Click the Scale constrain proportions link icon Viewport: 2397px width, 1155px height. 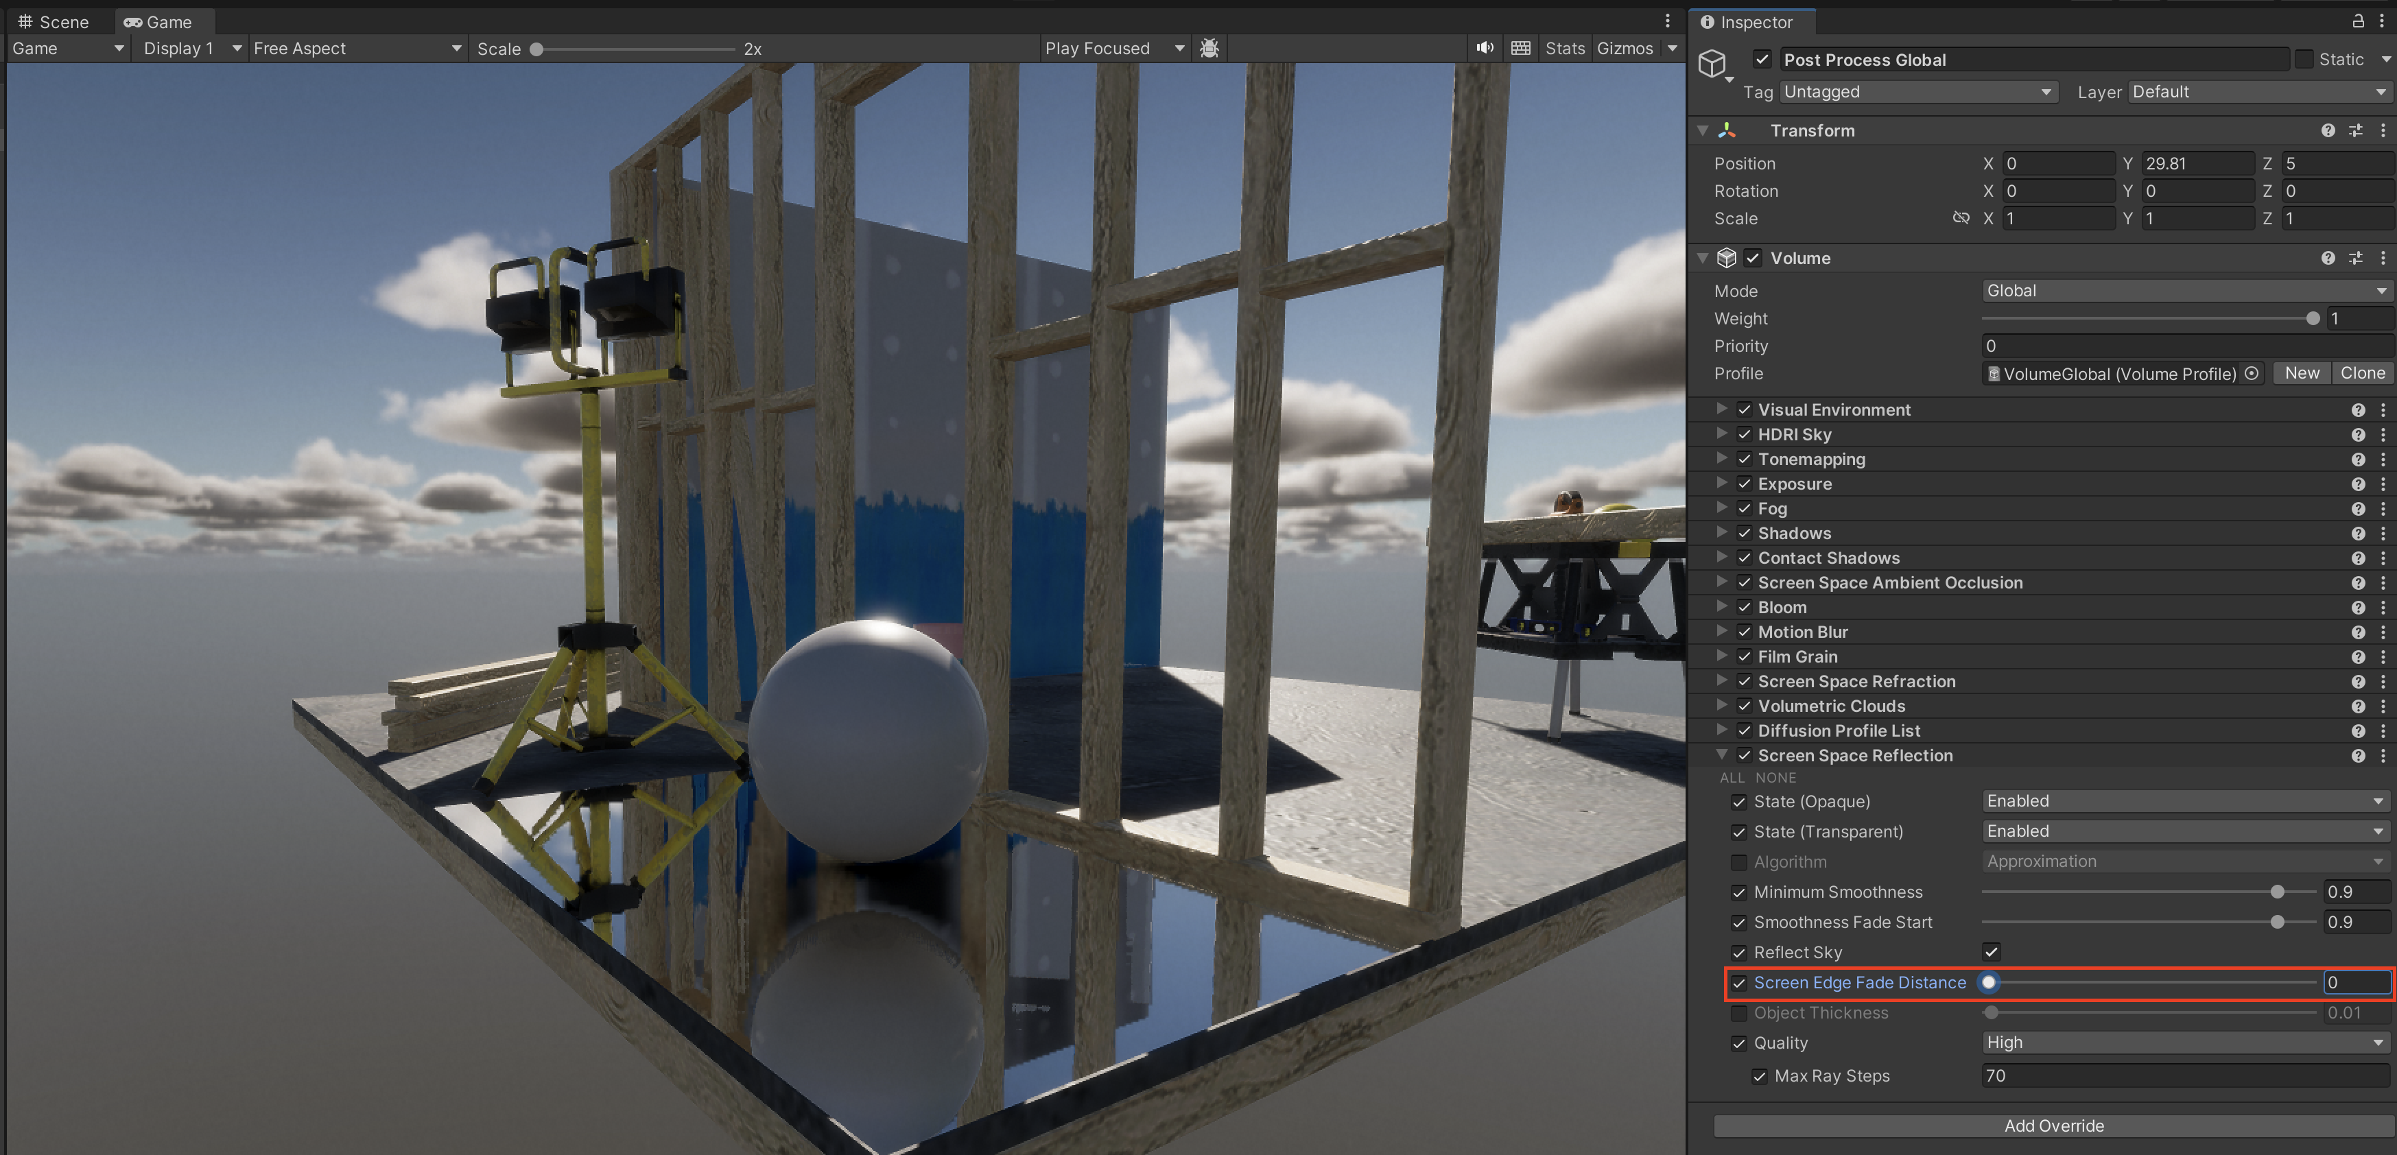(1961, 219)
